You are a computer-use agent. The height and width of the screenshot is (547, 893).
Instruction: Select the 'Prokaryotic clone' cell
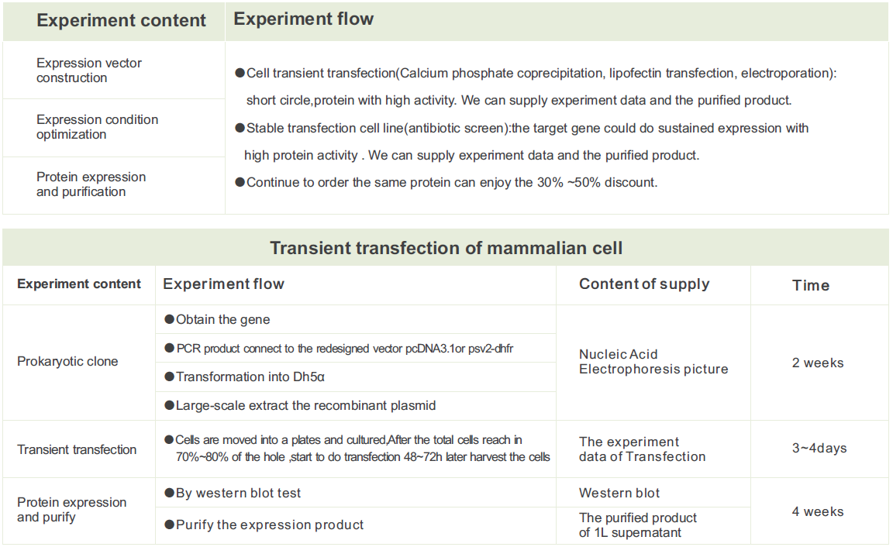coord(67,362)
